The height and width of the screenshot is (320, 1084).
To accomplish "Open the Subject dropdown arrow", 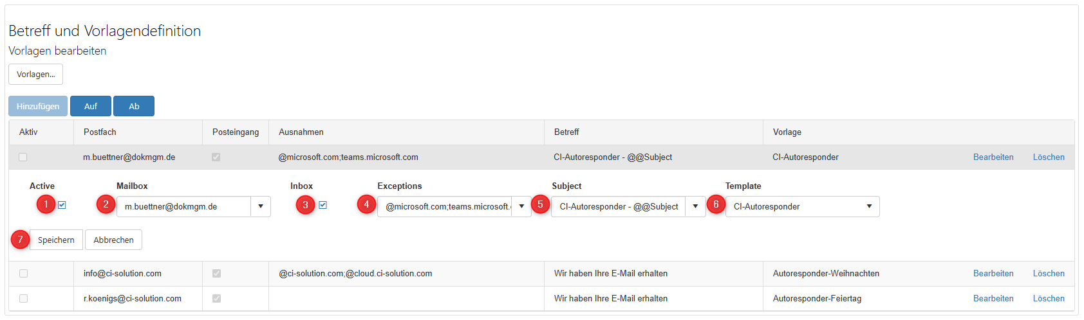I will tap(695, 207).
